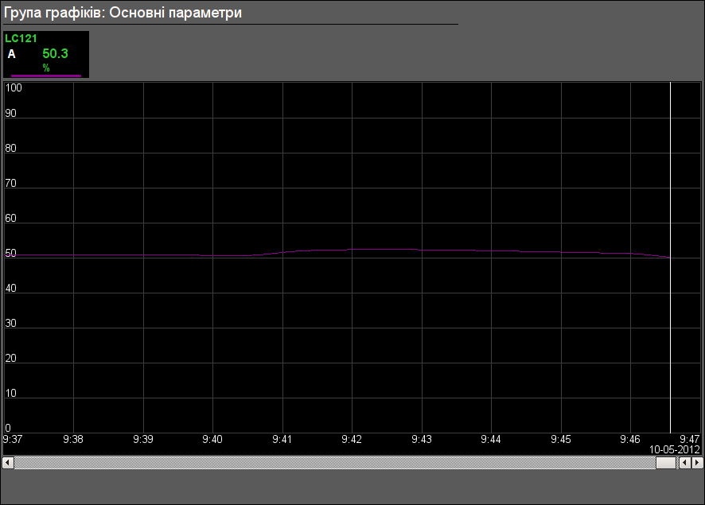Click the 50.3 current value readout
The height and width of the screenshot is (505, 705).
point(56,53)
